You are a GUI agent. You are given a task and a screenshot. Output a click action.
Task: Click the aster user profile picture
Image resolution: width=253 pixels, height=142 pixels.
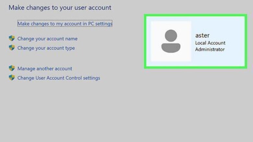coord(171,41)
